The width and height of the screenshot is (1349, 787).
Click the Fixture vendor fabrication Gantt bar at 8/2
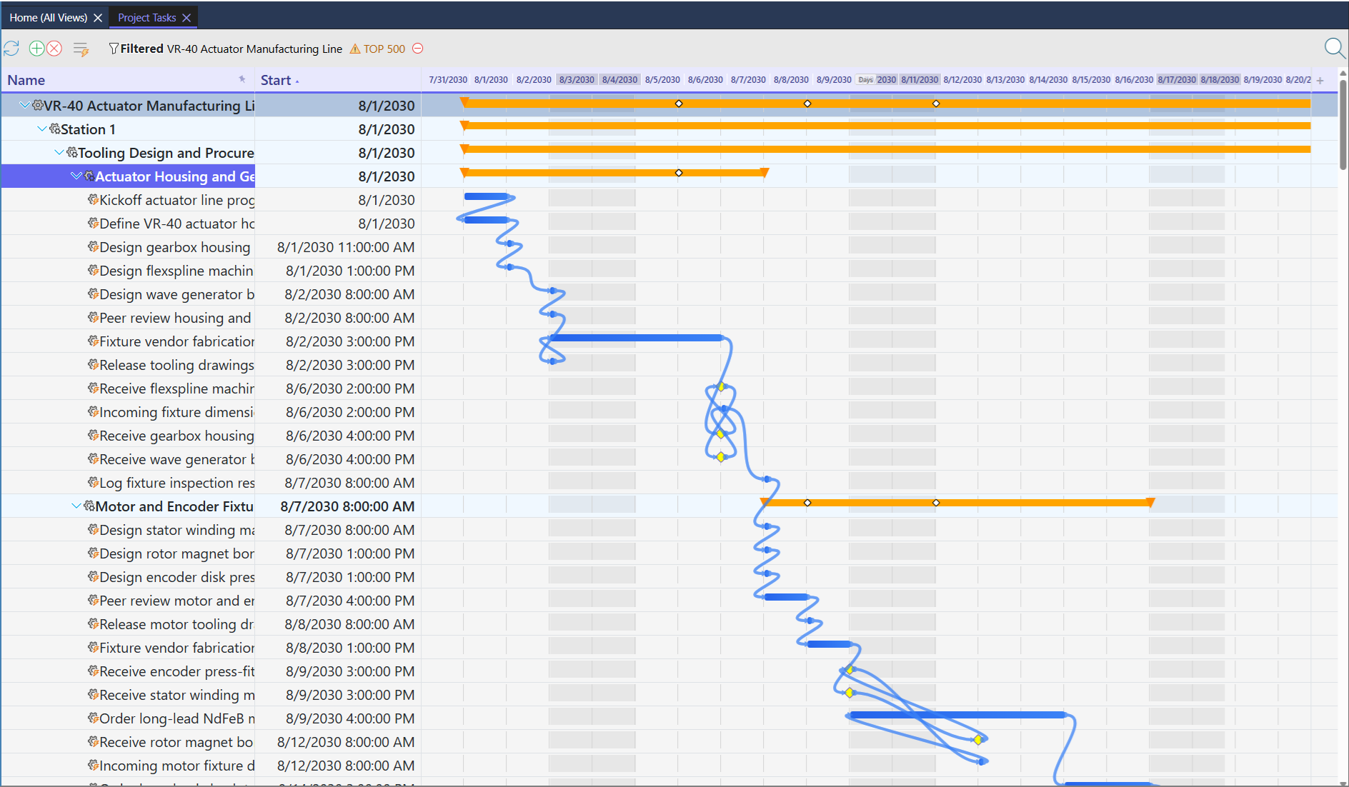[636, 338]
